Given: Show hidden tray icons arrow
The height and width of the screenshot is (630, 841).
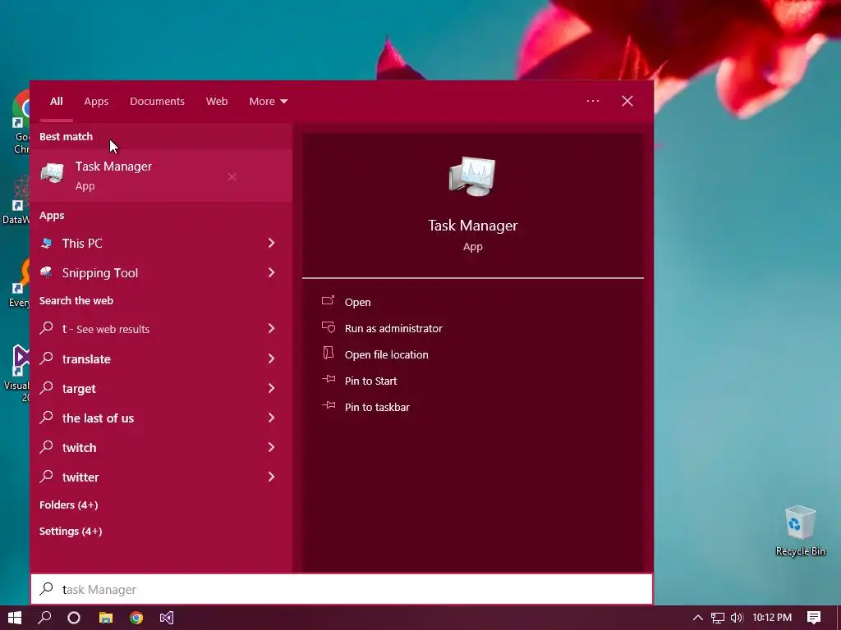Looking at the screenshot, I should [x=698, y=618].
